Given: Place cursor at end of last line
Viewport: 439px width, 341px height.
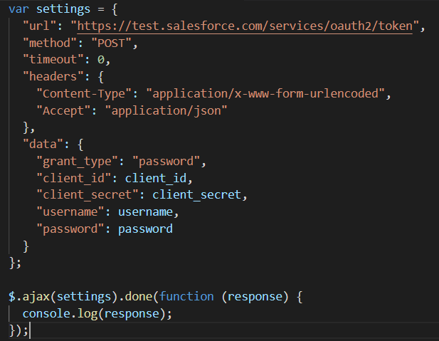Looking at the screenshot, I should click(x=30, y=330).
